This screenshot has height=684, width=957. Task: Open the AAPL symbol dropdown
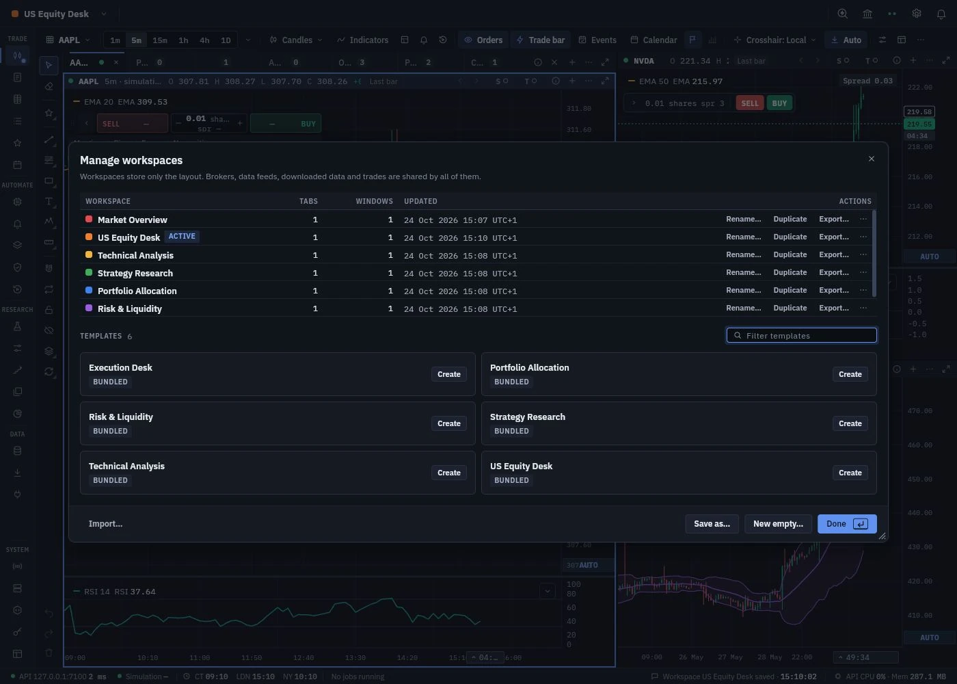[x=68, y=40]
